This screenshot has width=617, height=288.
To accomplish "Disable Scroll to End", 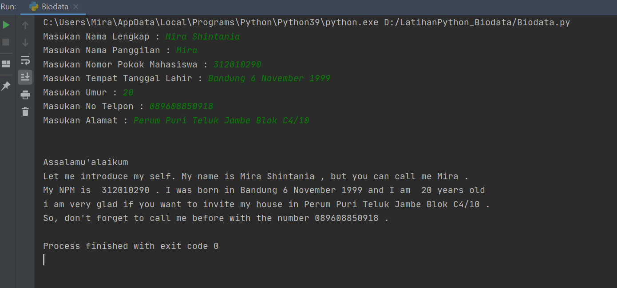I will [25, 77].
